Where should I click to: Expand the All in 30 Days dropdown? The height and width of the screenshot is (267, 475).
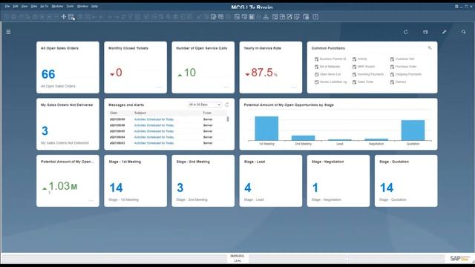coord(205,105)
